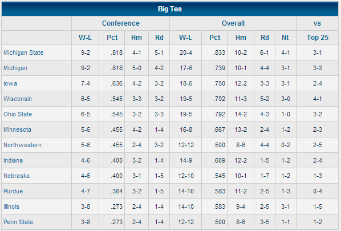The image size is (341, 231).
Task: Open the Iowa team link
Action: point(10,83)
